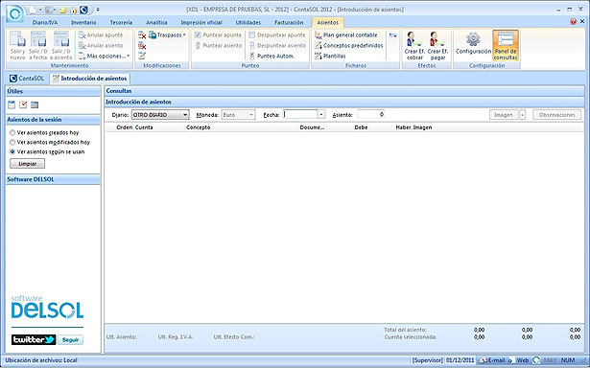Open the Tesorería ribbon tab

coord(121,23)
